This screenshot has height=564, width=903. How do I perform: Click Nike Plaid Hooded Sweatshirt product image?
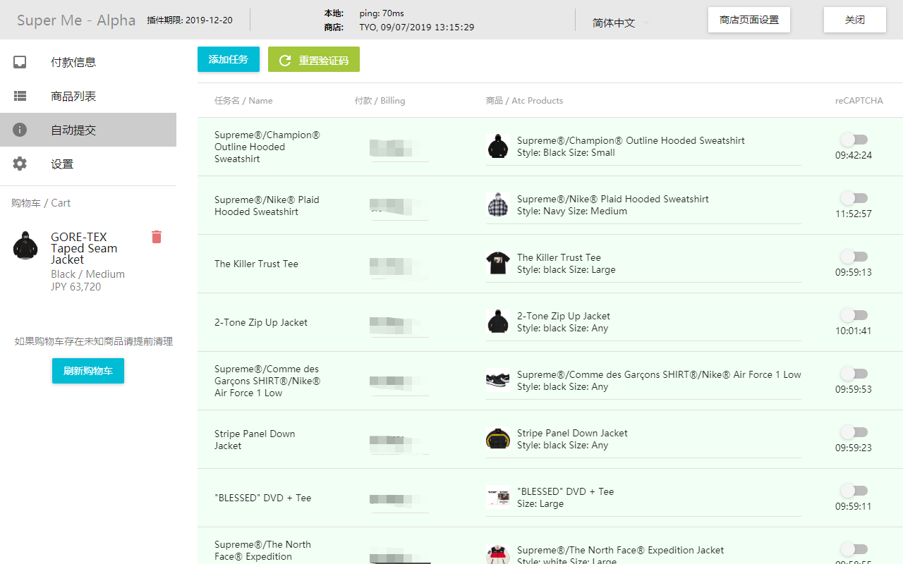click(498, 205)
